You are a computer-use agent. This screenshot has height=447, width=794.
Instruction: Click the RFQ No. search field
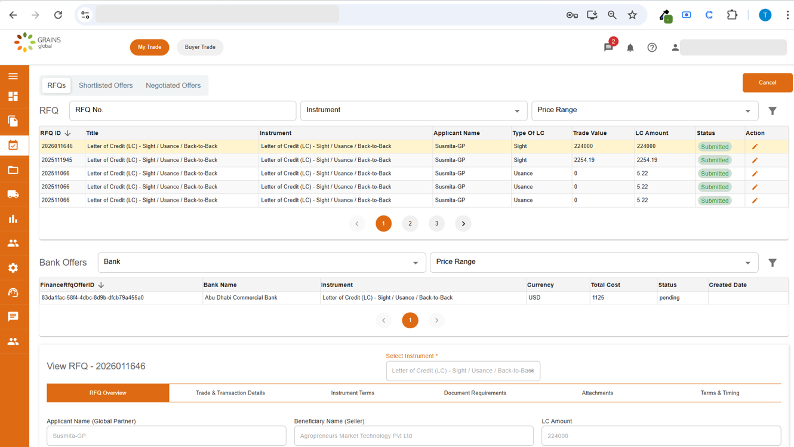pyautogui.click(x=183, y=110)
